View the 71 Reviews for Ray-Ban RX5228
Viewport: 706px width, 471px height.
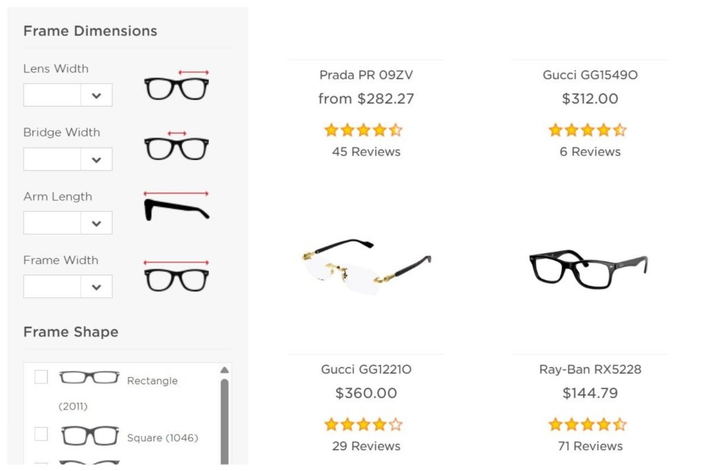589,446
